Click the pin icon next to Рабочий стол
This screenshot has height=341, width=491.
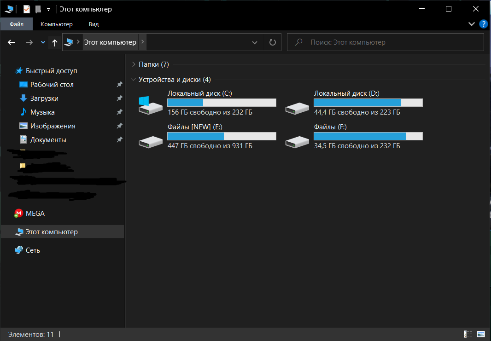pyautogui.click(x=119, y=85)
